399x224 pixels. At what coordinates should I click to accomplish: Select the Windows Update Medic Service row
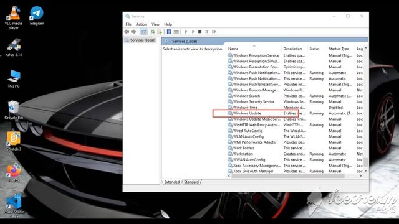[295, 119]
